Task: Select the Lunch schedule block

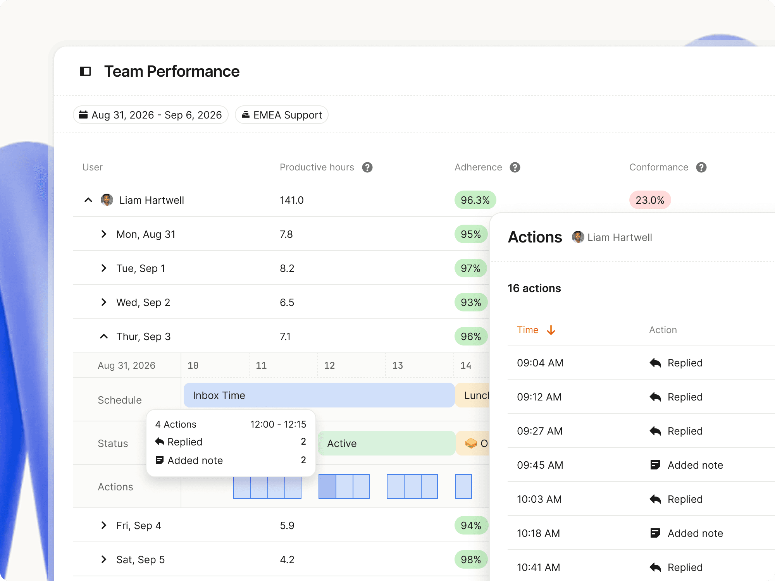Action: (473, 395)
